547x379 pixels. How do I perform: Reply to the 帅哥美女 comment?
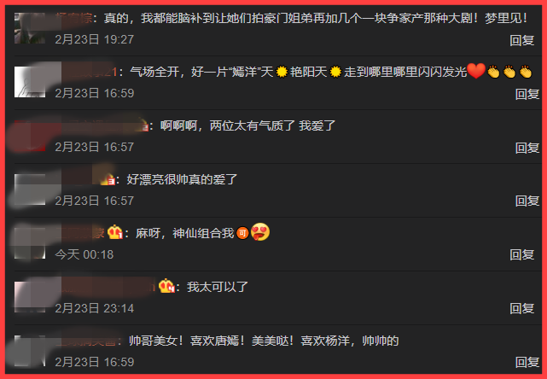pyautogui.click(x=527, y=362)
